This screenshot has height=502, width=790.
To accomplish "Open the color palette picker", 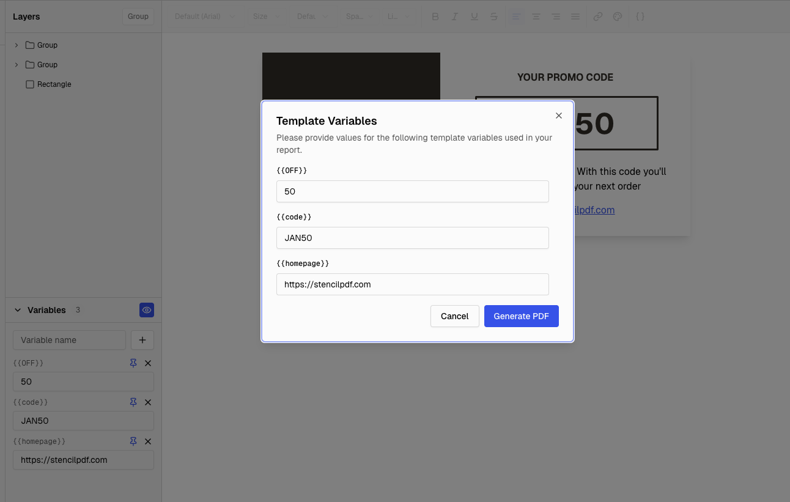I will pyautogui.click(x=618, y=17).
